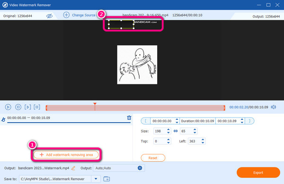
Task: Click the start time field 00:00:00.00
Action: pyautogui.click(x=162, y=121)
